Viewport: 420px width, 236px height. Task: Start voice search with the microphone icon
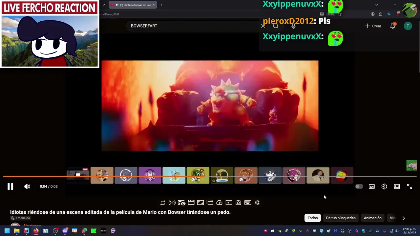pyautogui.click(x=293, y=26)
